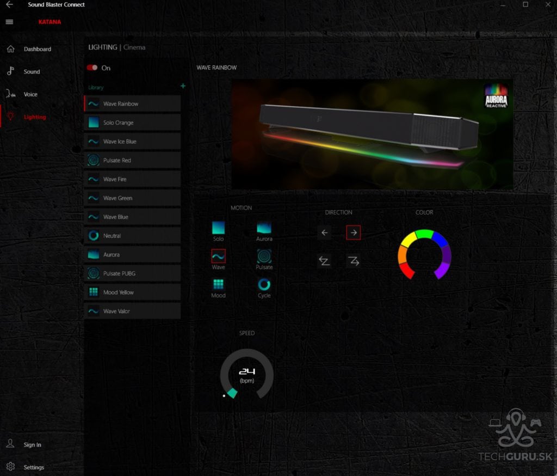This screenshot has height=476, width=557.
Task: Select the Pulsate PUBG profile
Action: pyautogui.click(x=132, y=273)
